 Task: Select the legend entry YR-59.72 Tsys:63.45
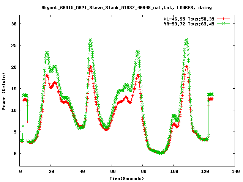point(189,24)
